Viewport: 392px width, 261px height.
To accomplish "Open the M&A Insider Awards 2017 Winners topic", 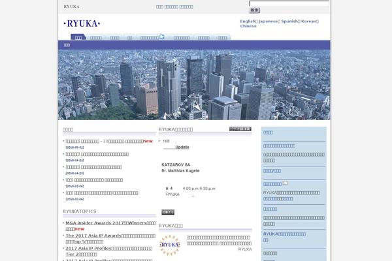I will pos(110,226).
